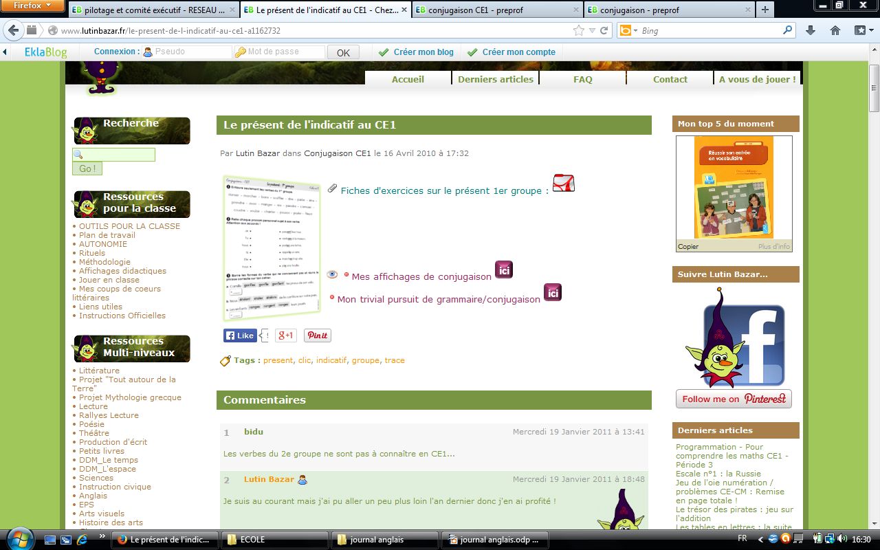Open the Downloads arrow icon
This screenshot has width=880, height=550.
click(x=811, y=30)
